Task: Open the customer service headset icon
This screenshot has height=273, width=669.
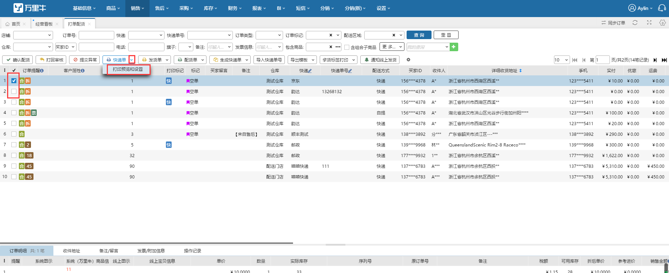Action: click(662, 8)
